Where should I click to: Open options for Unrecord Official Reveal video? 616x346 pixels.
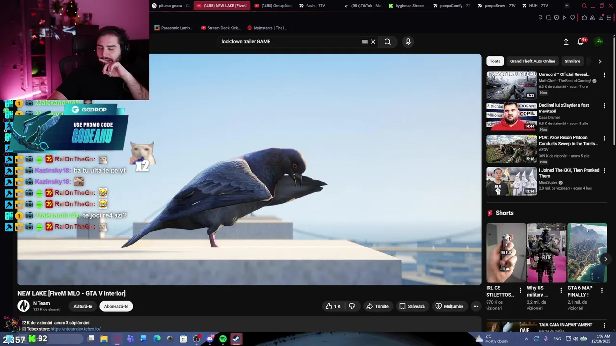point(605,75)
